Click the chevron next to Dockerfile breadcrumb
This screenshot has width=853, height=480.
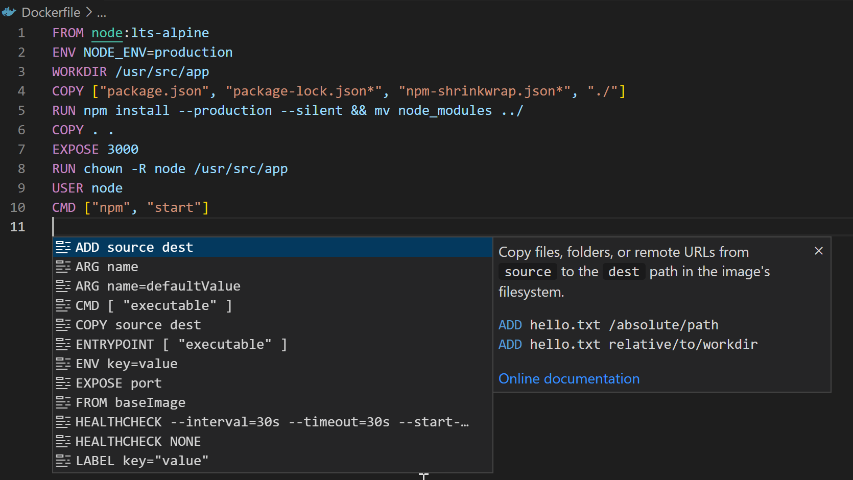[88, 12]
